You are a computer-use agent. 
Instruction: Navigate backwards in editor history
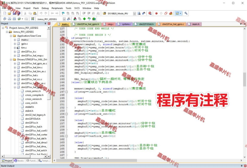(52, 14)
